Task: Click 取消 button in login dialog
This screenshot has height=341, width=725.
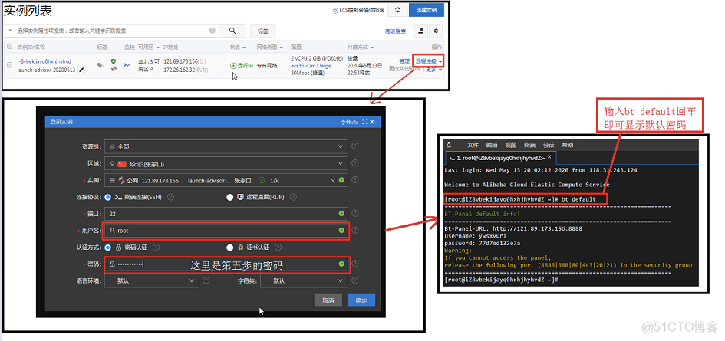Action: point(328,300)
